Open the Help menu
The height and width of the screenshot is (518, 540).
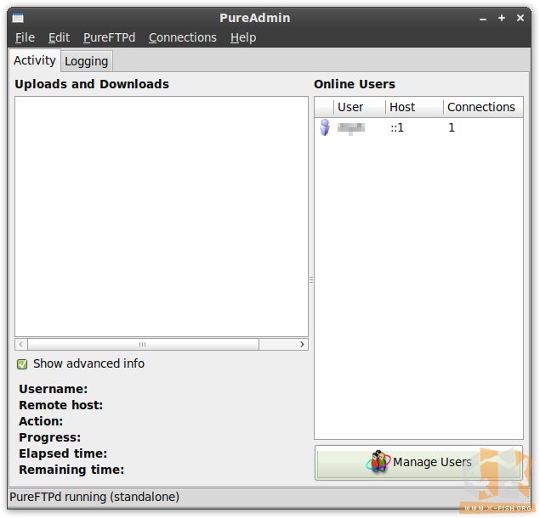tap(243, 37)
